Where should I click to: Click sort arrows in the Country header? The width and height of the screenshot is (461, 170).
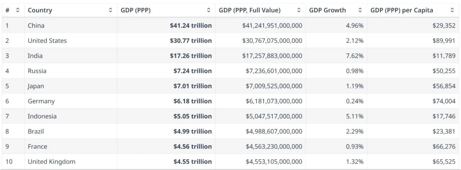point(111,10)
